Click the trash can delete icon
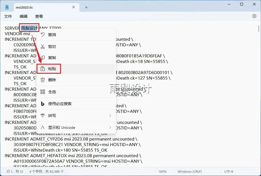 [x=43, y=80]
